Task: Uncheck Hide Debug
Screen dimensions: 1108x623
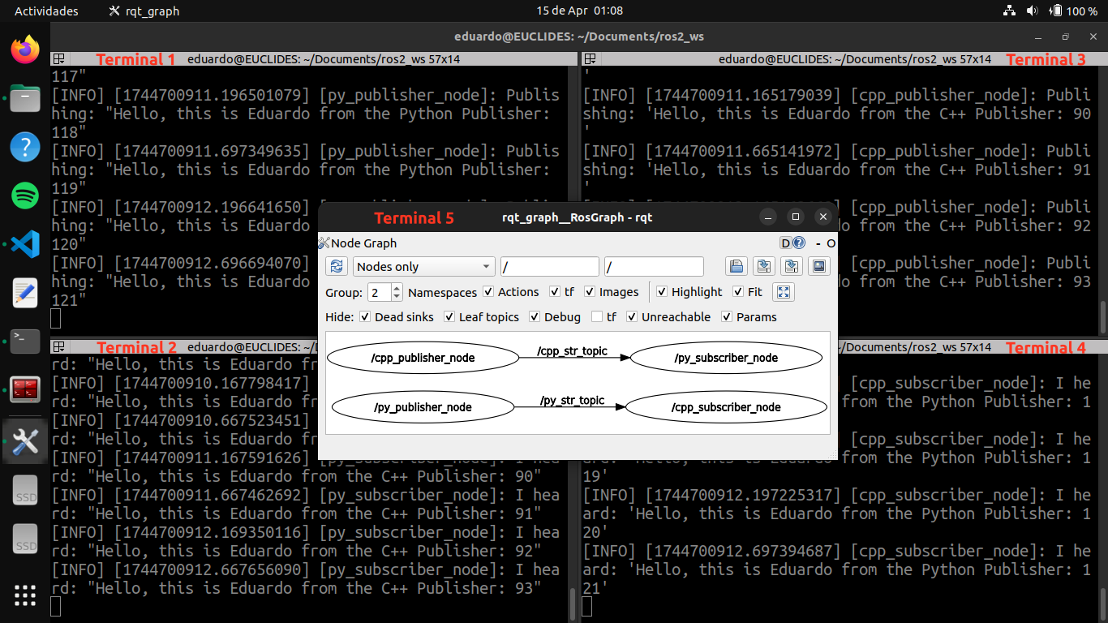Action: pyautogui.click(x=535, y=317)
